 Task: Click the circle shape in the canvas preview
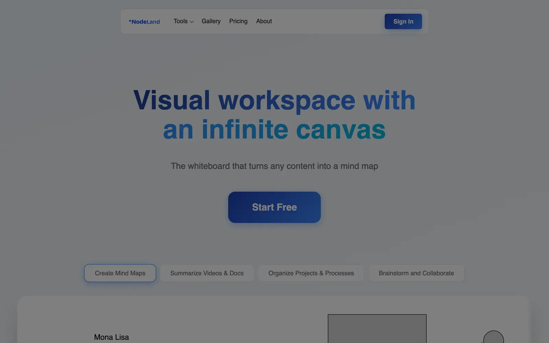point(493,337)
